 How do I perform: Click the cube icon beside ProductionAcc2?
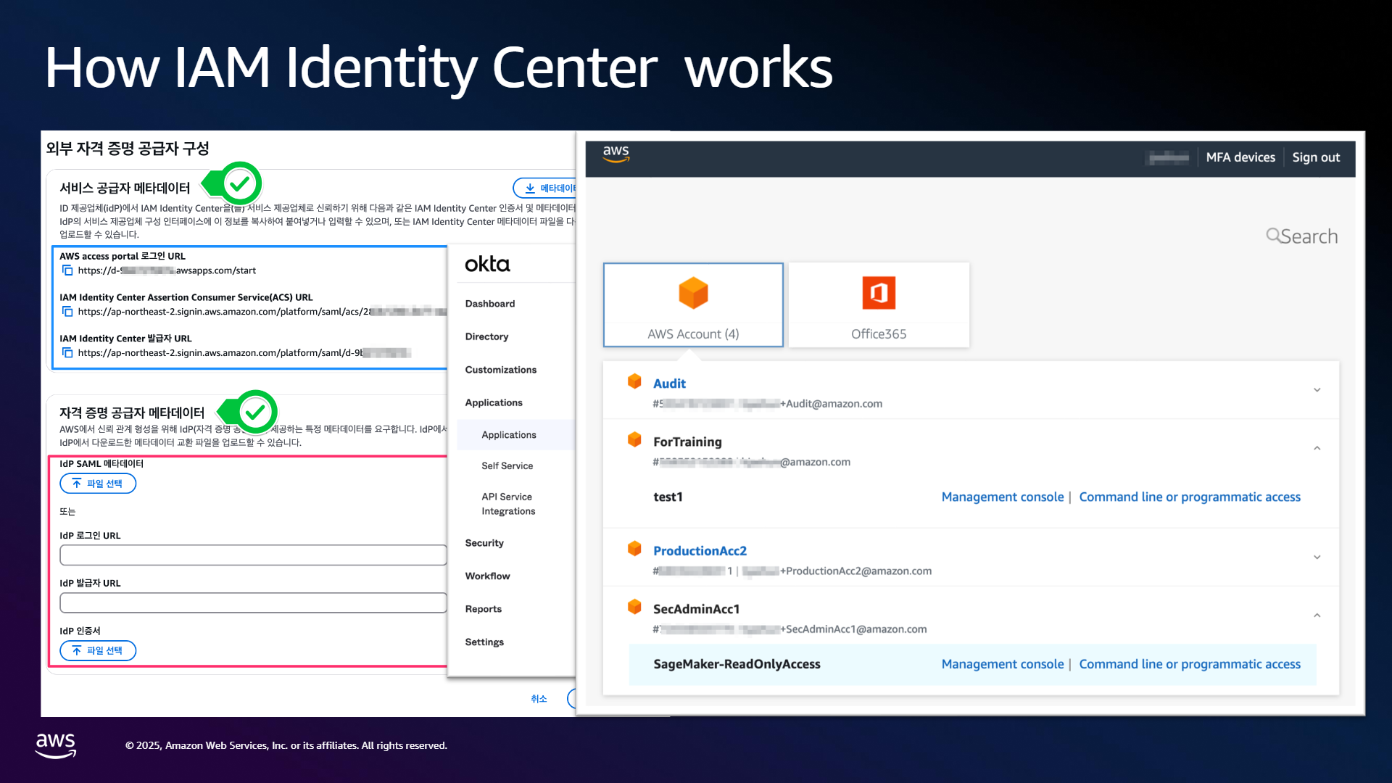pyautogui.click(x=634, y=549)
